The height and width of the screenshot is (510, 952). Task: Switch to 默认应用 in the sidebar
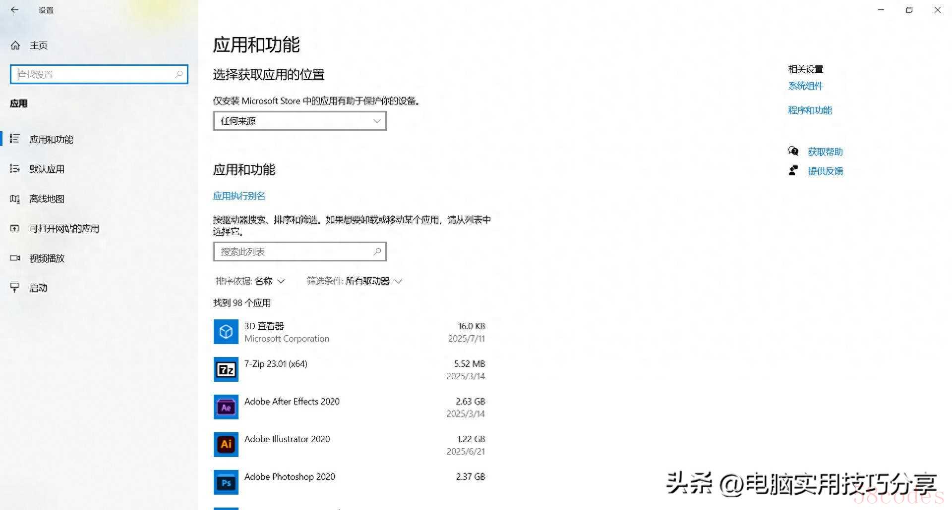[x=47, y=169]
